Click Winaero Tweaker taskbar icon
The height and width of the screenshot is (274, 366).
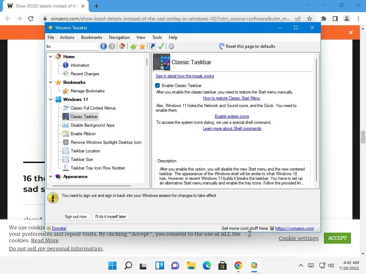pyautogui.click(x=254, y=265)
